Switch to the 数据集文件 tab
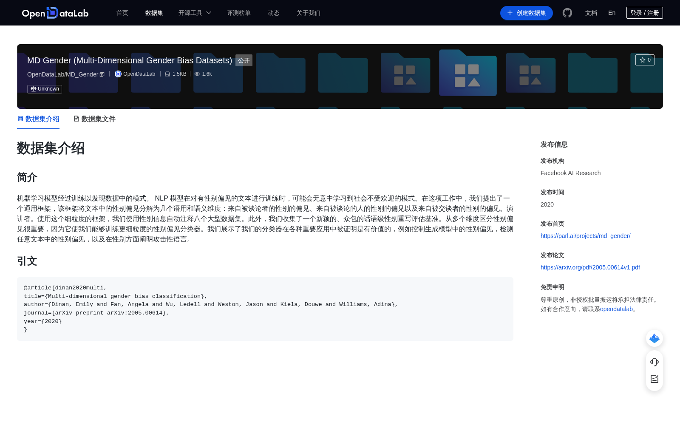 [94, 119]
